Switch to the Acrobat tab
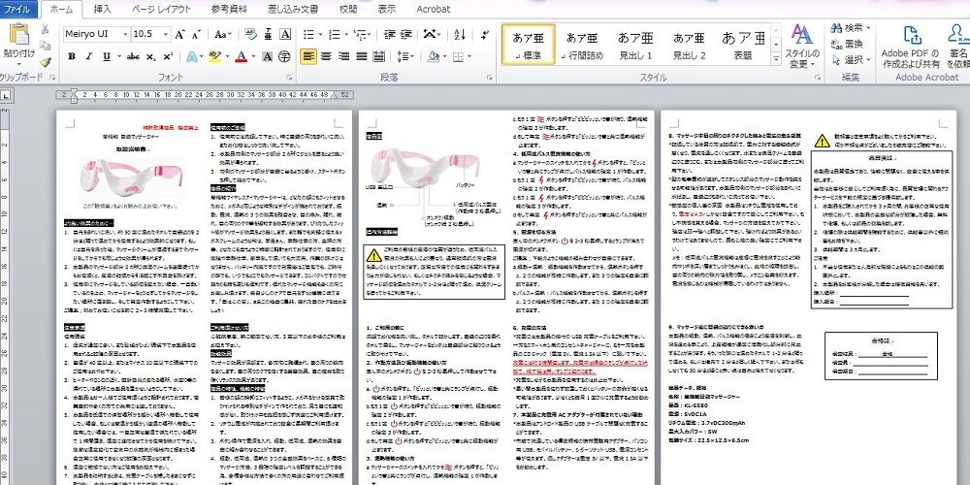This screenshot has width=970, height=485. pyautogui.click(x=433, y=9)
